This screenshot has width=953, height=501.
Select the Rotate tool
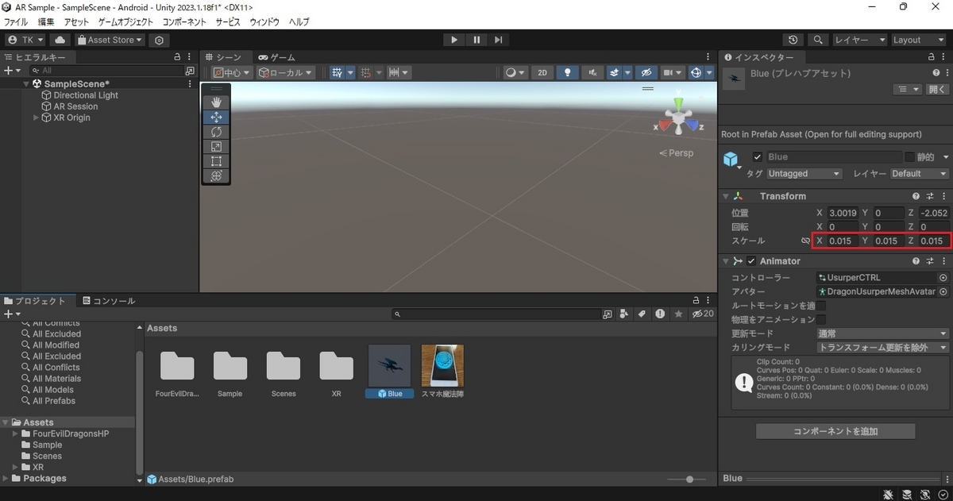tap(216, 132)
